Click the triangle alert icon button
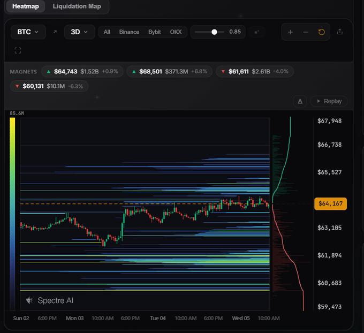The height and width of the screenshot is (333, 364). [x=300, y=101]
